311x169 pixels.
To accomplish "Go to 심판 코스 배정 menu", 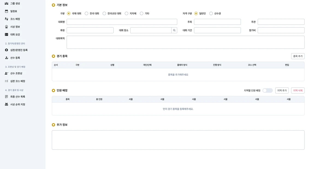I will [17, 81].
